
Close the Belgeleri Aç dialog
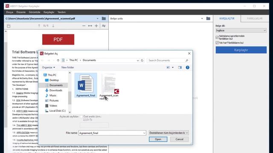point(189,54)
